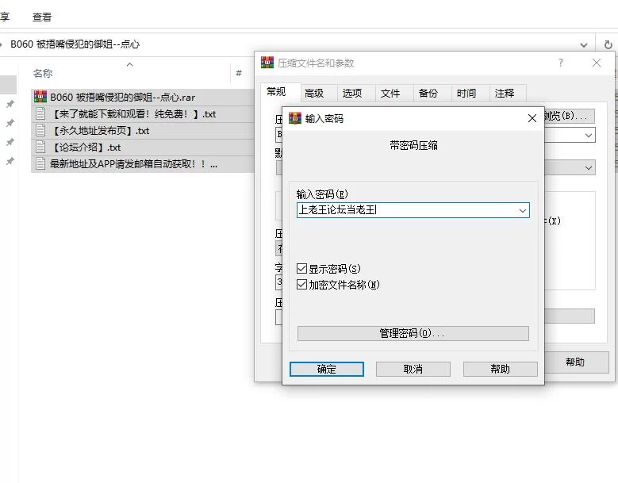Click the question mark help icon in title bar
Image resolution: width=618 pixels, height=483 pixels.
point(561,63)
